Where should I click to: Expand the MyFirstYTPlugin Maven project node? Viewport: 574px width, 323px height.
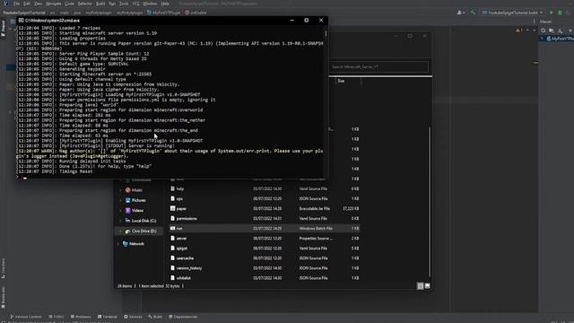point(543,39)
